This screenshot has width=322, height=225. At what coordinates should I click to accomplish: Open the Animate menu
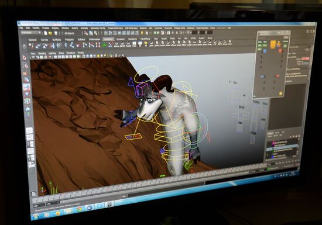coord(84,28)
